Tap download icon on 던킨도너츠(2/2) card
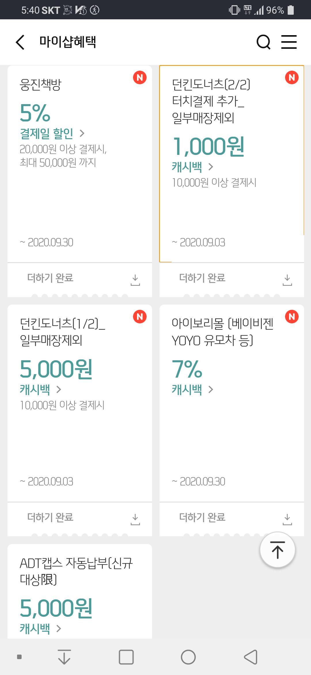This screenshot has width=311, height=675. [x=287, y=280]
